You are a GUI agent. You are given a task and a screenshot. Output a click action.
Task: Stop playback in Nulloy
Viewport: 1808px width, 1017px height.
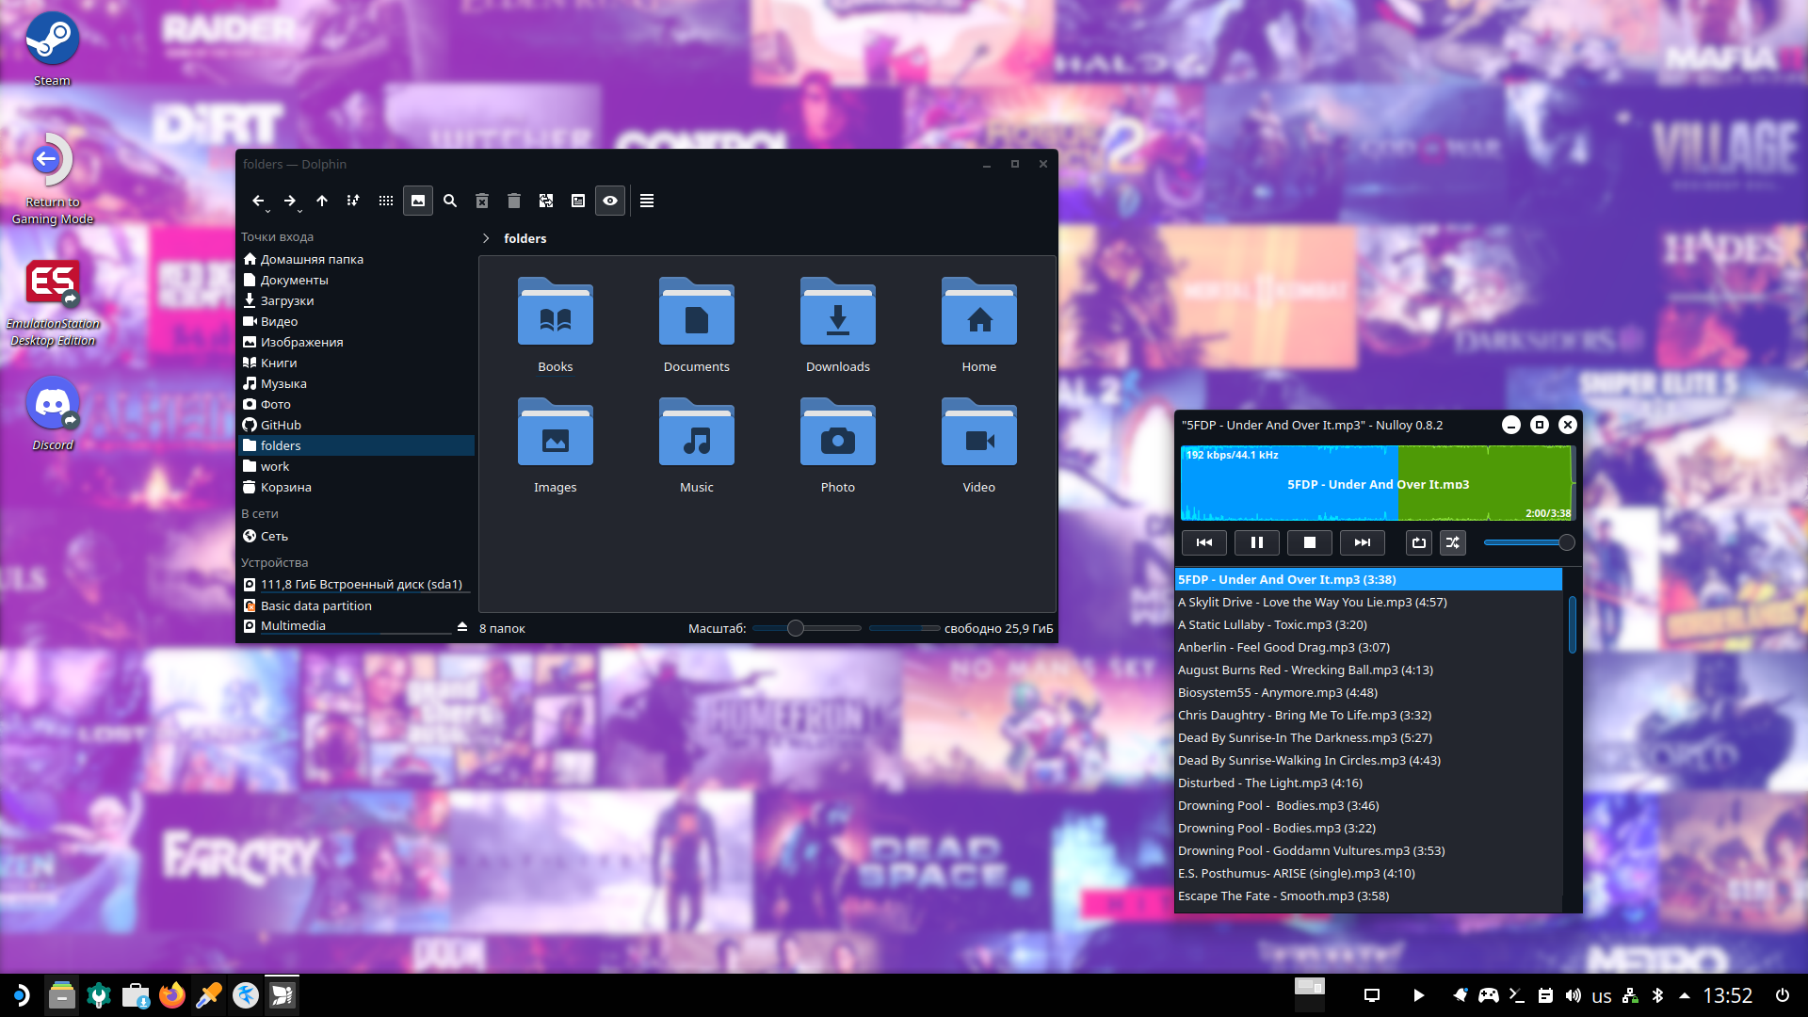(x=1310, y=542)
